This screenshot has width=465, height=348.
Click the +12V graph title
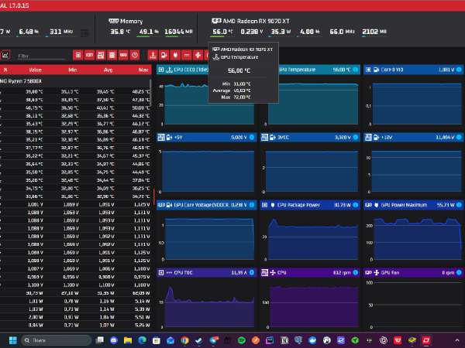[387, 138]
